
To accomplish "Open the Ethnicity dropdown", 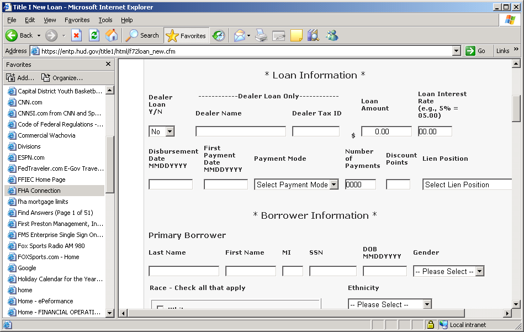I will tap(389, 304).
